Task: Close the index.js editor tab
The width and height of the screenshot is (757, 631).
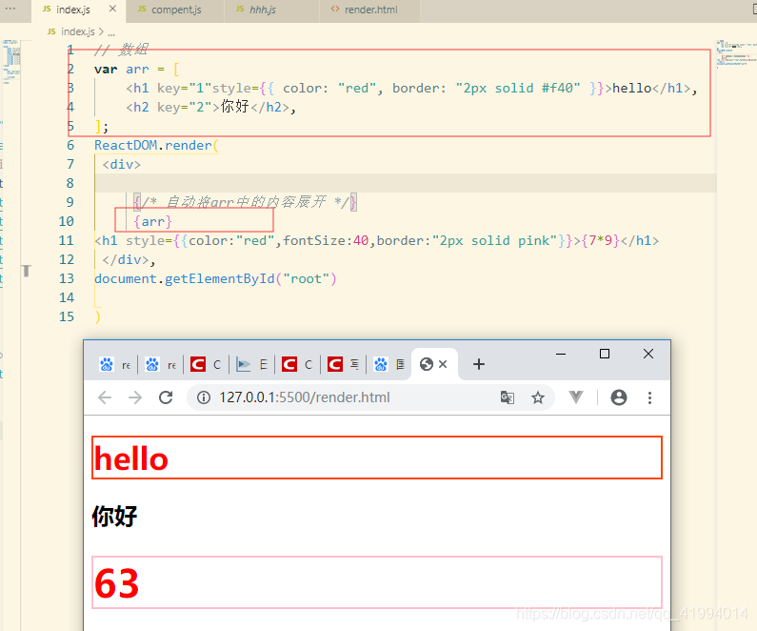Action: pyautogui.click(x=112, y=9)
